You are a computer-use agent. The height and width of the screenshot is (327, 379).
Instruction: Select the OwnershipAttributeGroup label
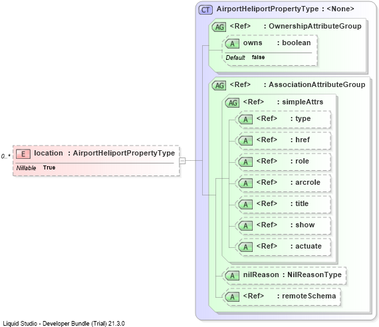tap(315, 26)
